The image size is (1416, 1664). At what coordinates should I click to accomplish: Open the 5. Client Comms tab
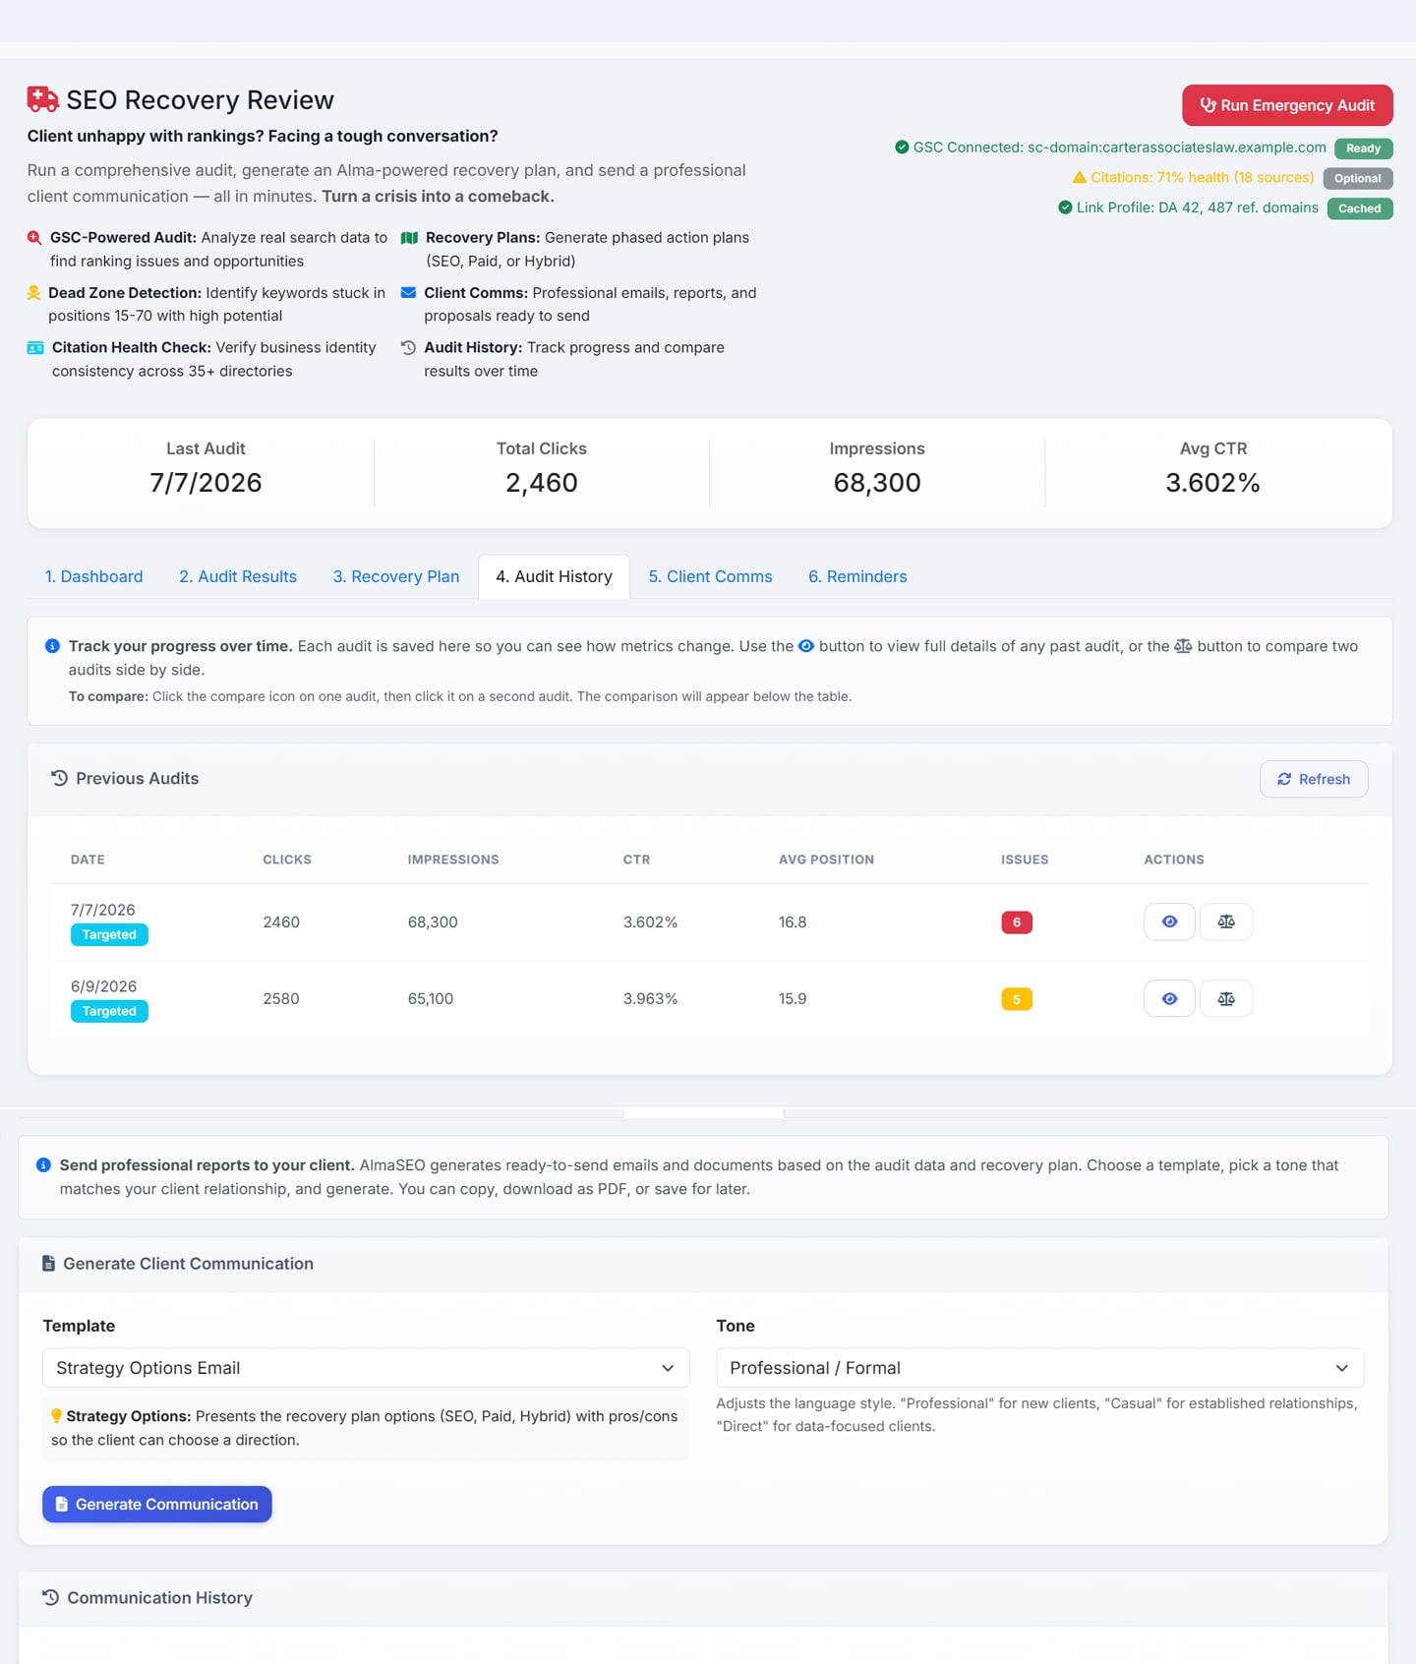tap(710, 576)
